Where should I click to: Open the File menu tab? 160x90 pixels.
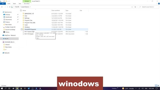pyautogui.click(x=3, y=3)
